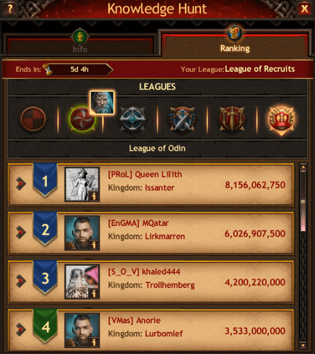Expand details arrow for MQatar's entry
The height and width of the screenshot is (354, 315).
pos(21,232)
